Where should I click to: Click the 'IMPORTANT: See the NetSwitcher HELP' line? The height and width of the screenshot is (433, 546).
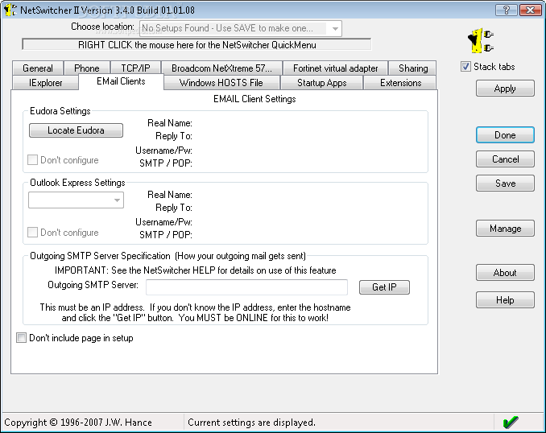196,270
